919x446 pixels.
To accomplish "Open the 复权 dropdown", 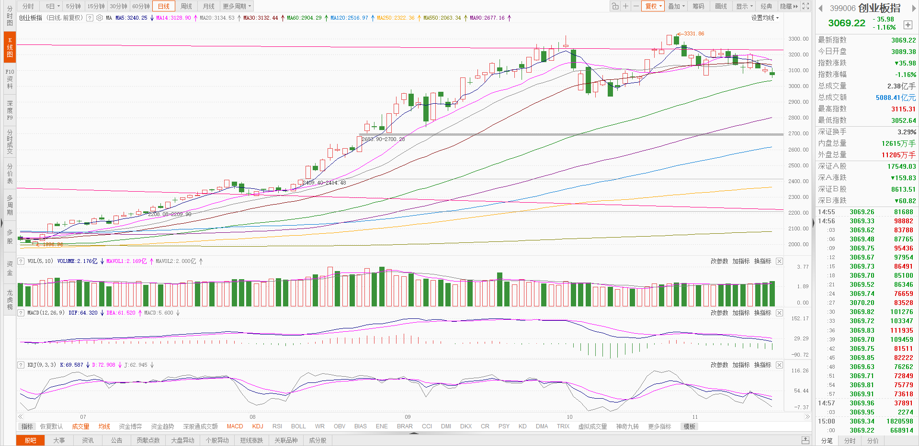I will (653, 6).
